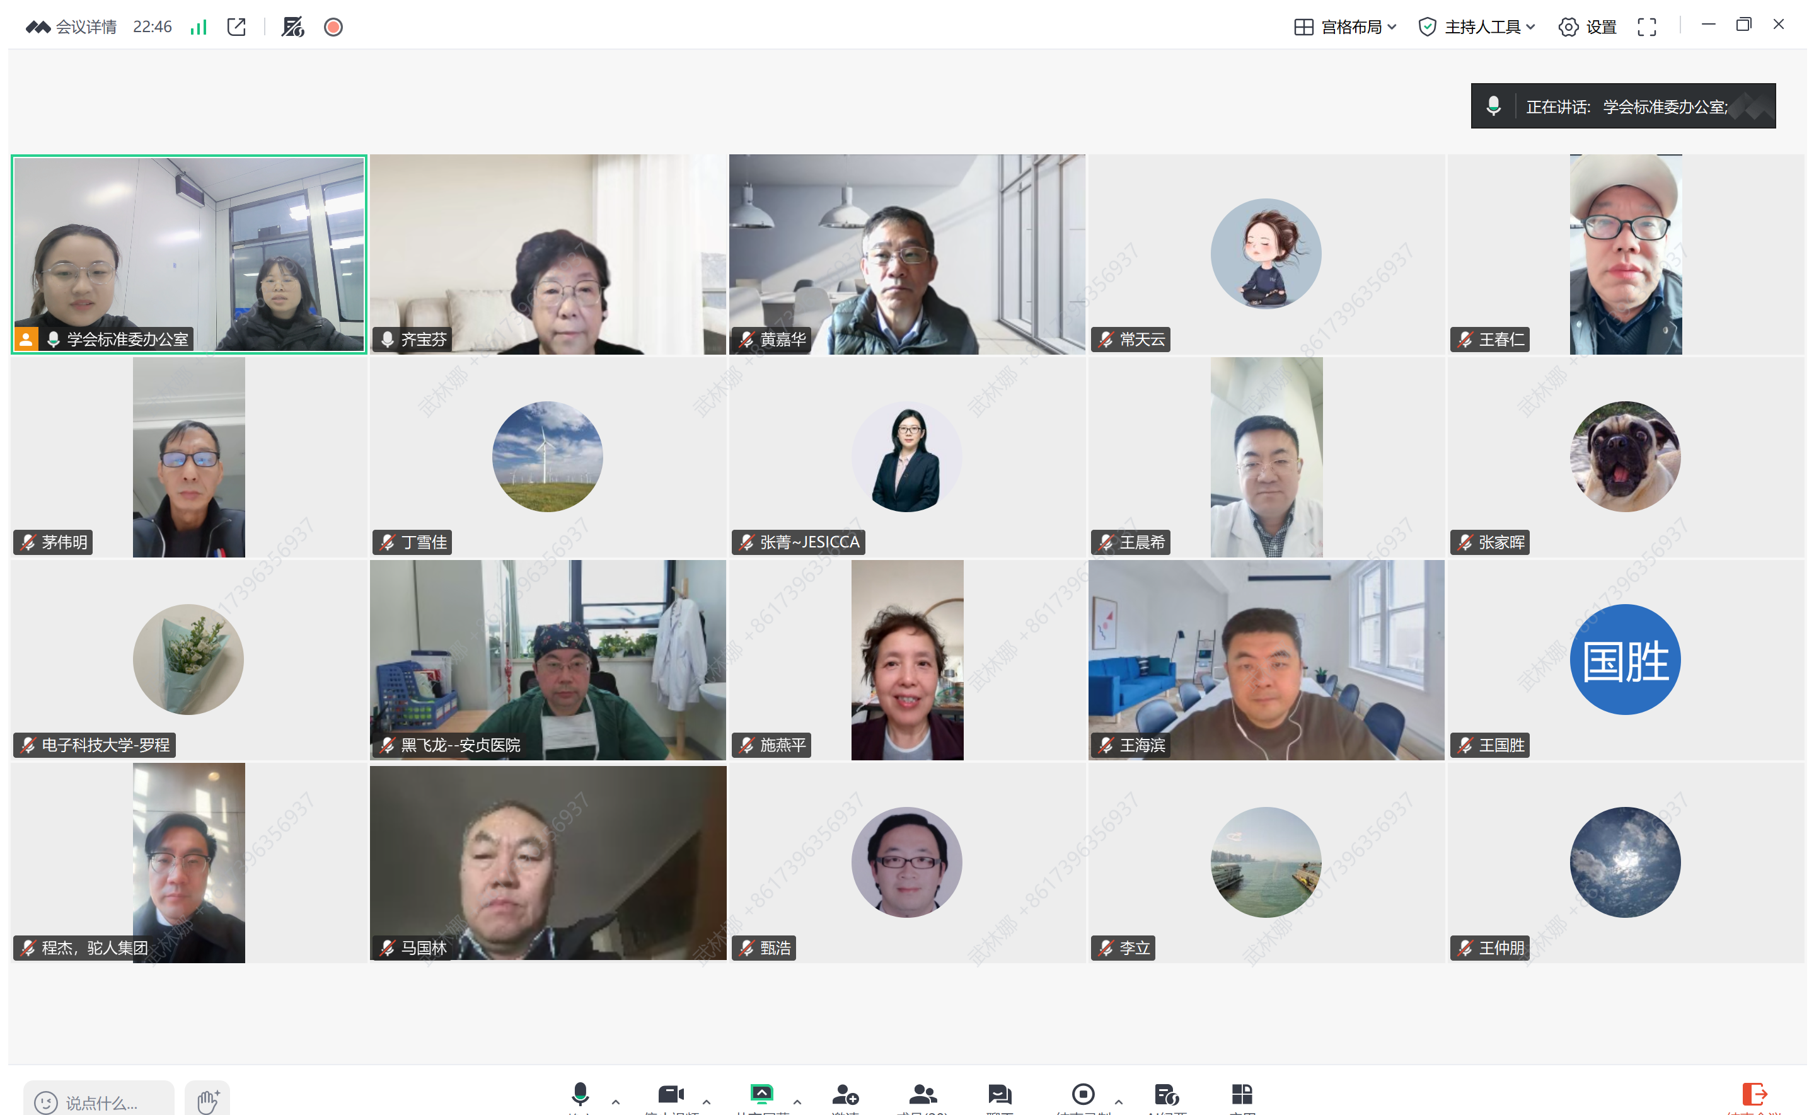Open the invite participants icon
This screenshot has height=1115, width=1814.
coord(845,1094)
